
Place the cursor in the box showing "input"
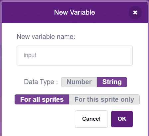click(75, 56)
